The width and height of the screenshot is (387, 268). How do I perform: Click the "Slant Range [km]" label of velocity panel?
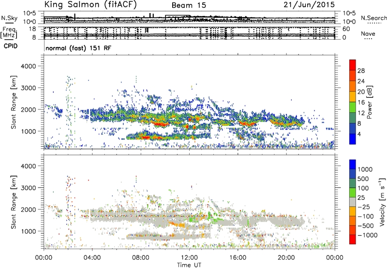click(14, 202)
